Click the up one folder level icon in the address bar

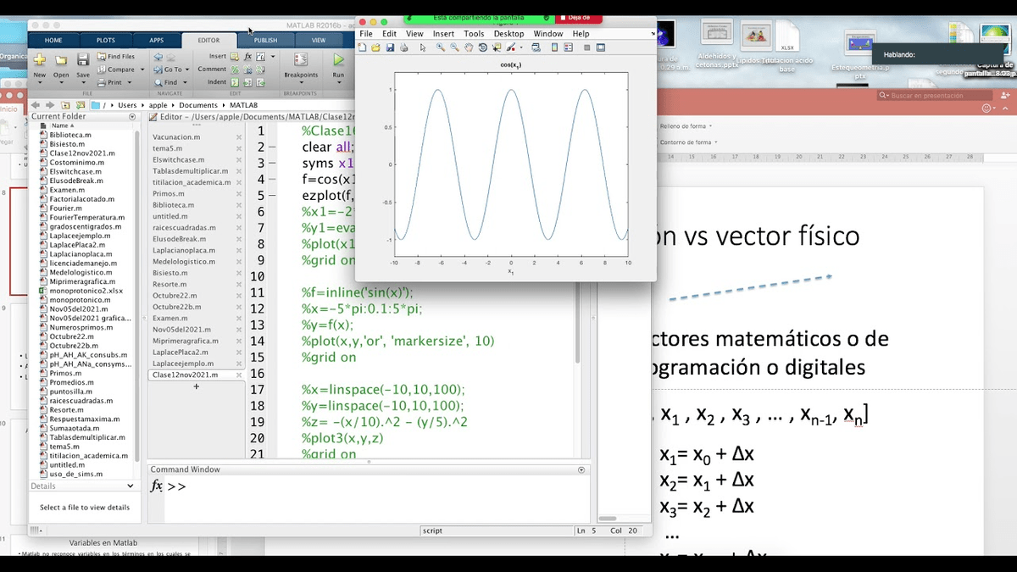coord(67,104)
